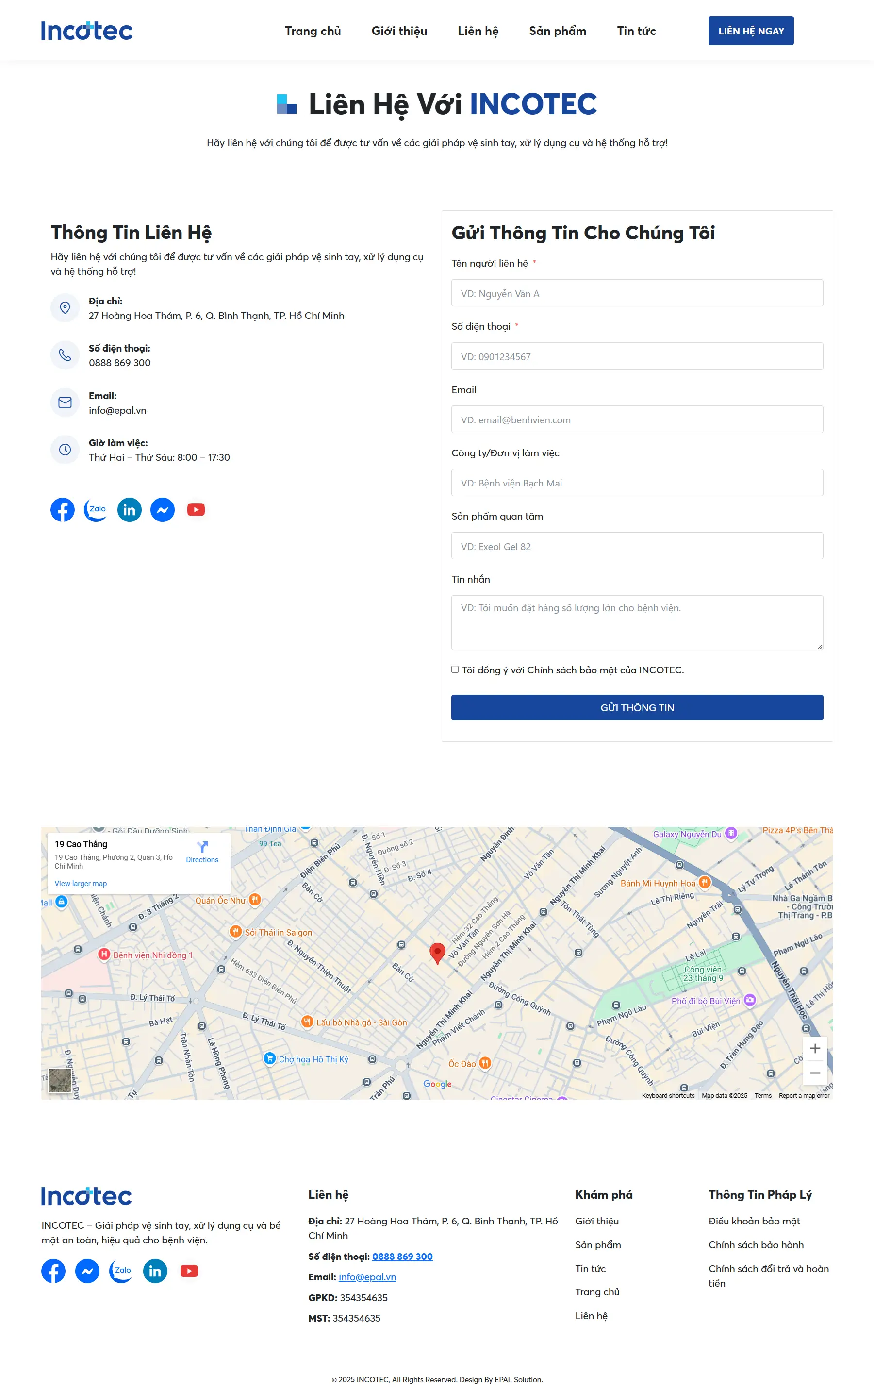Open Giới thiệu in the top navigation
The height and width of the screenshot is (1391, 874).
(399, 31)
